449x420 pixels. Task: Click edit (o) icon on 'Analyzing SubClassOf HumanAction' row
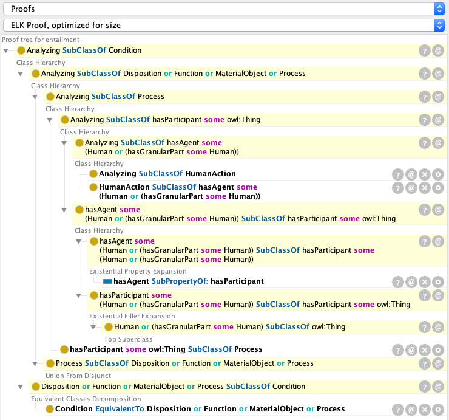point(438,174)
